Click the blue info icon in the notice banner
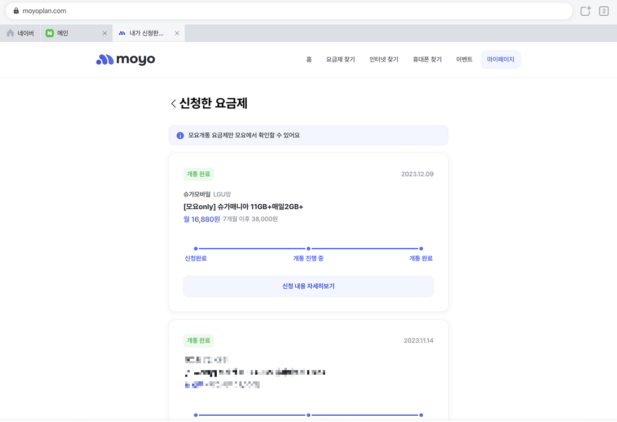 [180, 135]
